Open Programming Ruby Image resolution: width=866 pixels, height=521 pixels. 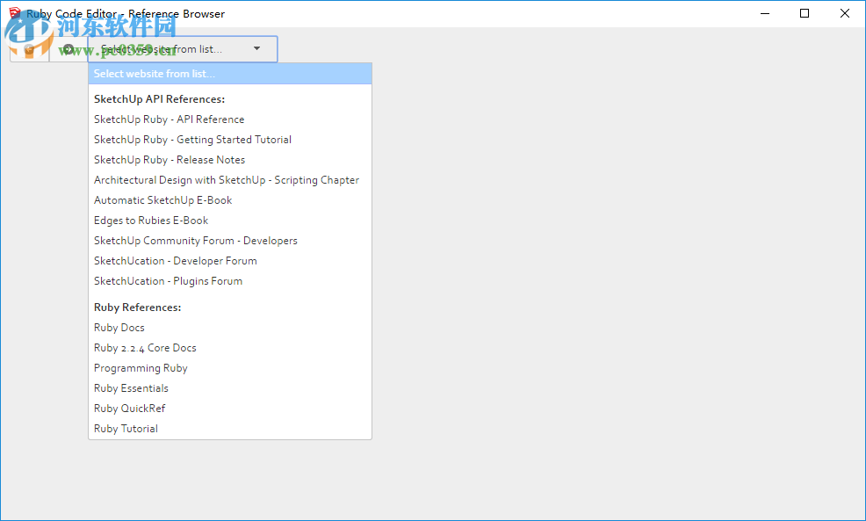[141, 367]
